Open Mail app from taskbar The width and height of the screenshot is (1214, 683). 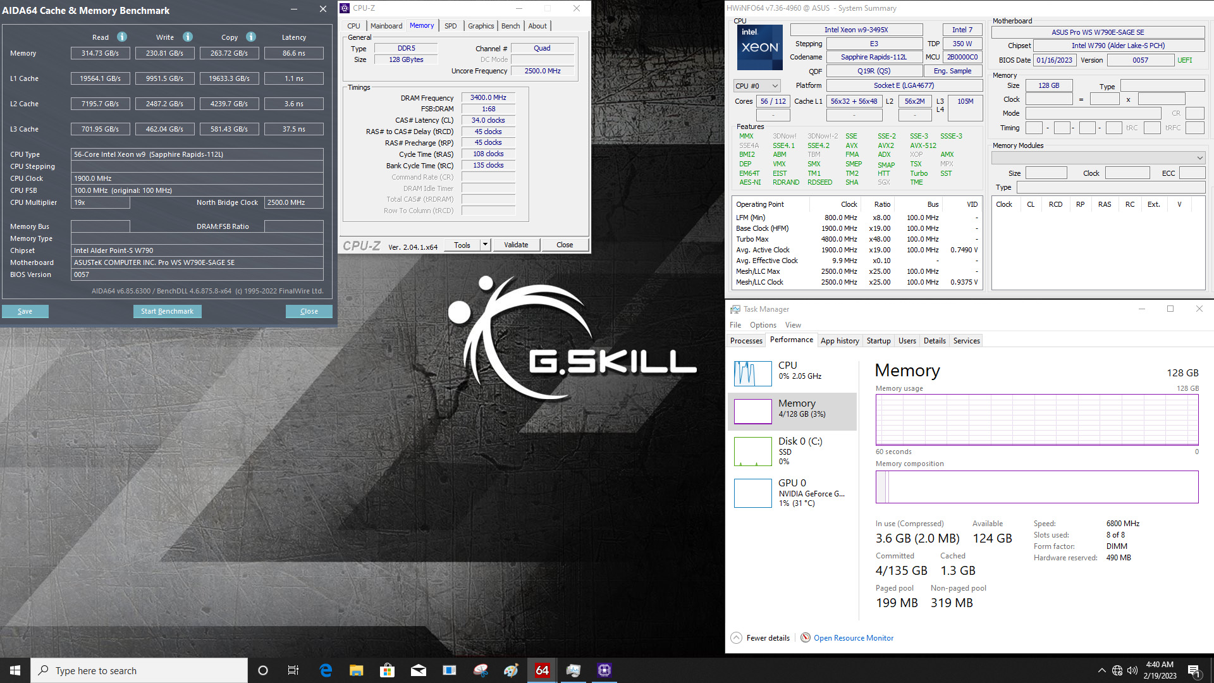click(419, 670)
